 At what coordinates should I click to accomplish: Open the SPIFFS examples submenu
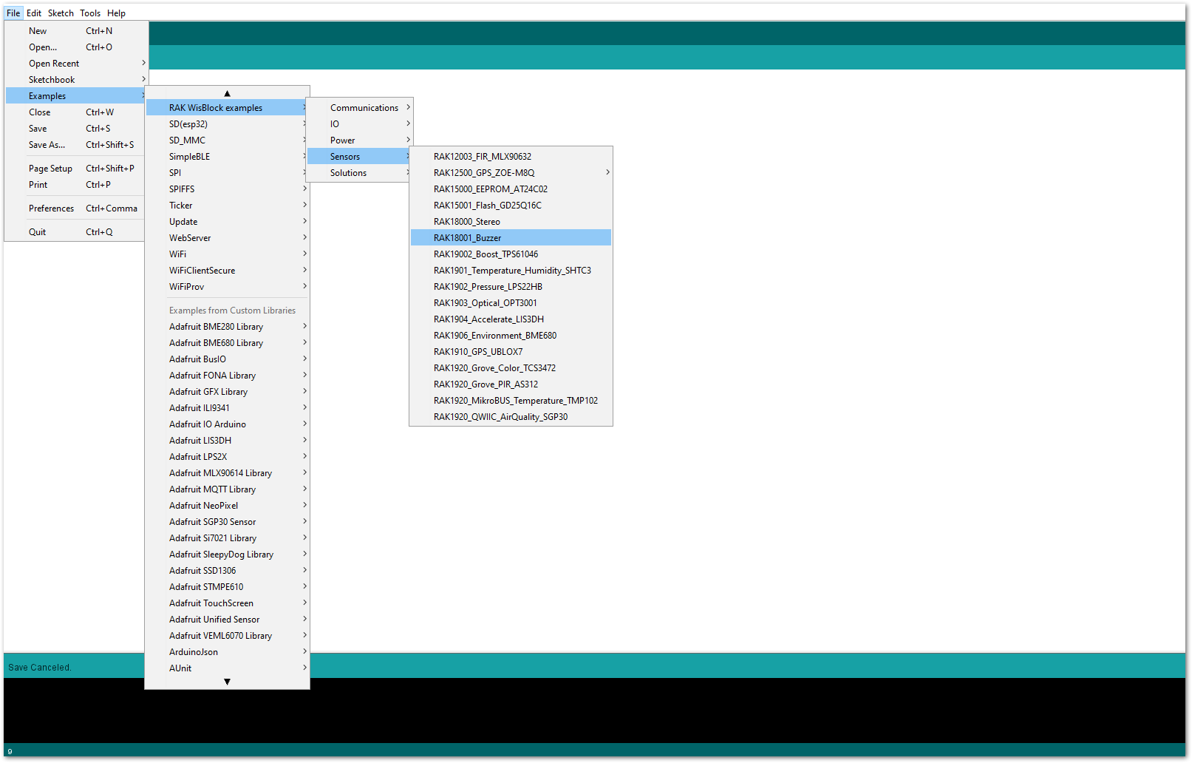click(x=227, y=189)
